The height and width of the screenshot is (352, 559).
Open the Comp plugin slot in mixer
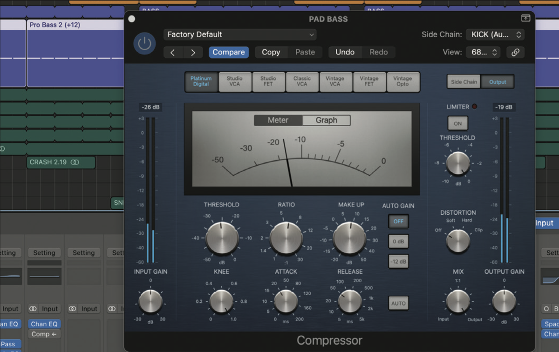(x=44, y=334)
